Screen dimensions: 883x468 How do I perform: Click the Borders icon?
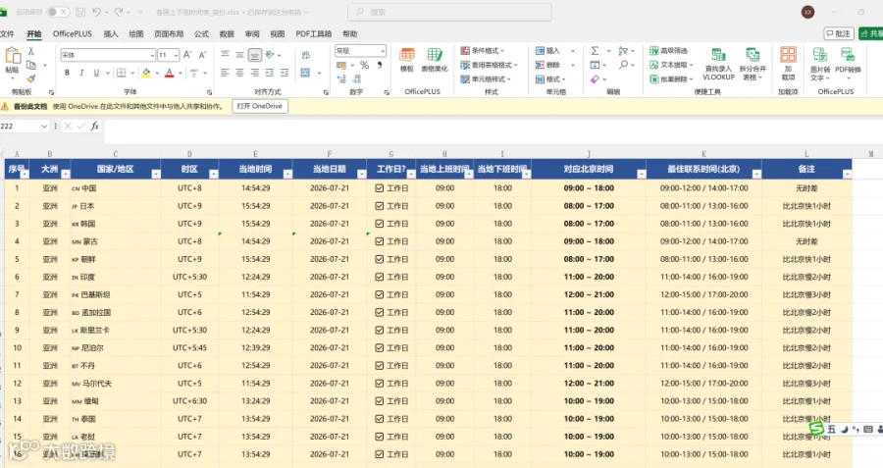pyautogui.click(x=121, y=73)
